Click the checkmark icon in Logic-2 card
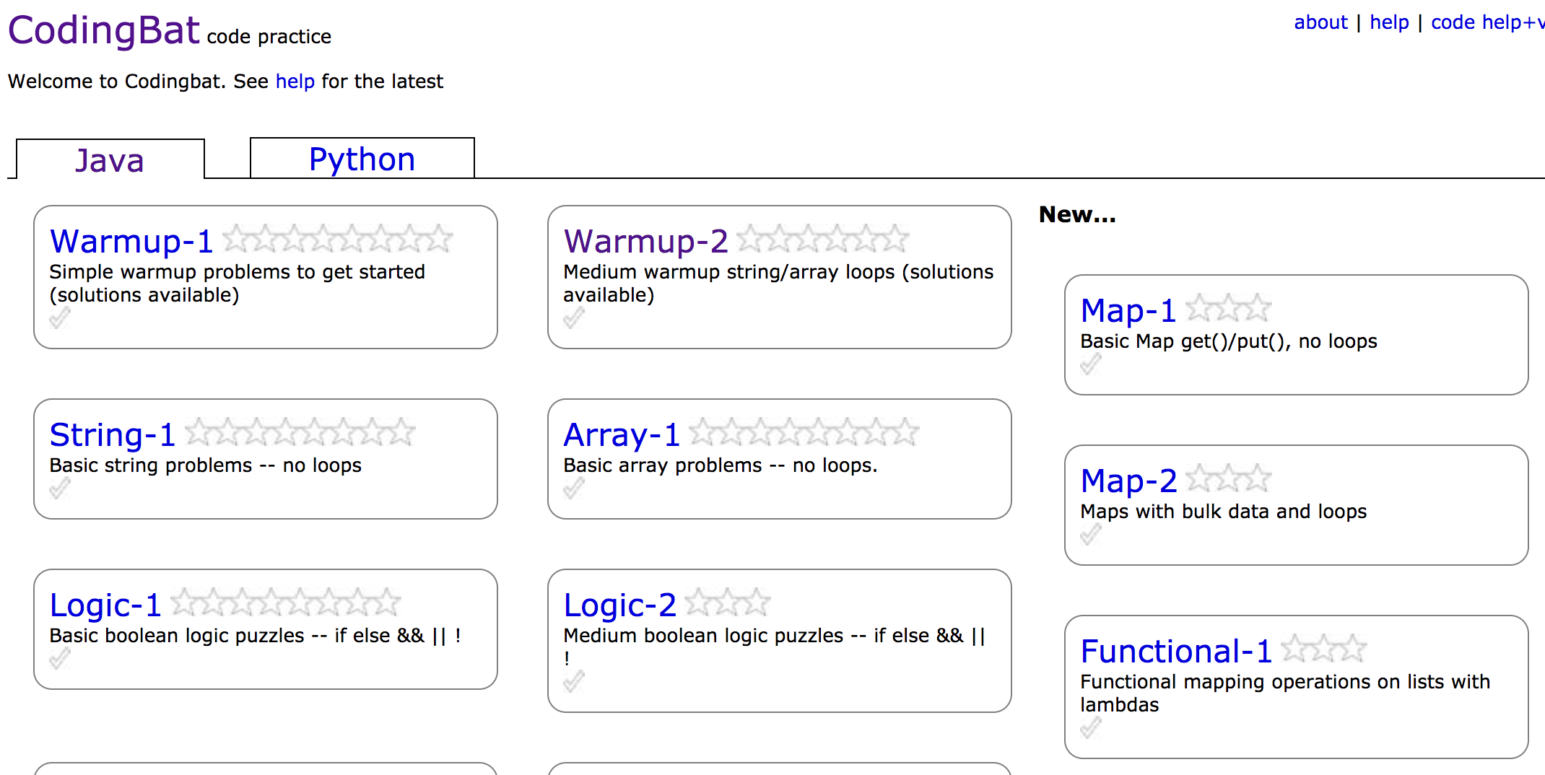The height and width of the screenshot is (775, 1545). (x=574, y=681)
